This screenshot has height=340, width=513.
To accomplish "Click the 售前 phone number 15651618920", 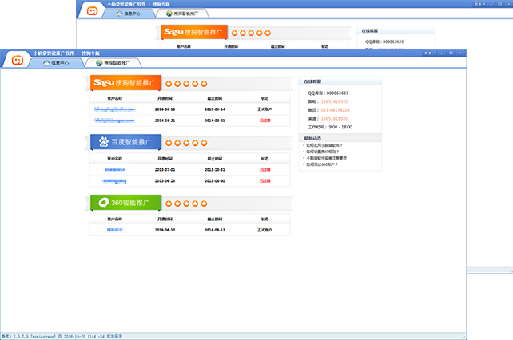I will coord(335,101).
